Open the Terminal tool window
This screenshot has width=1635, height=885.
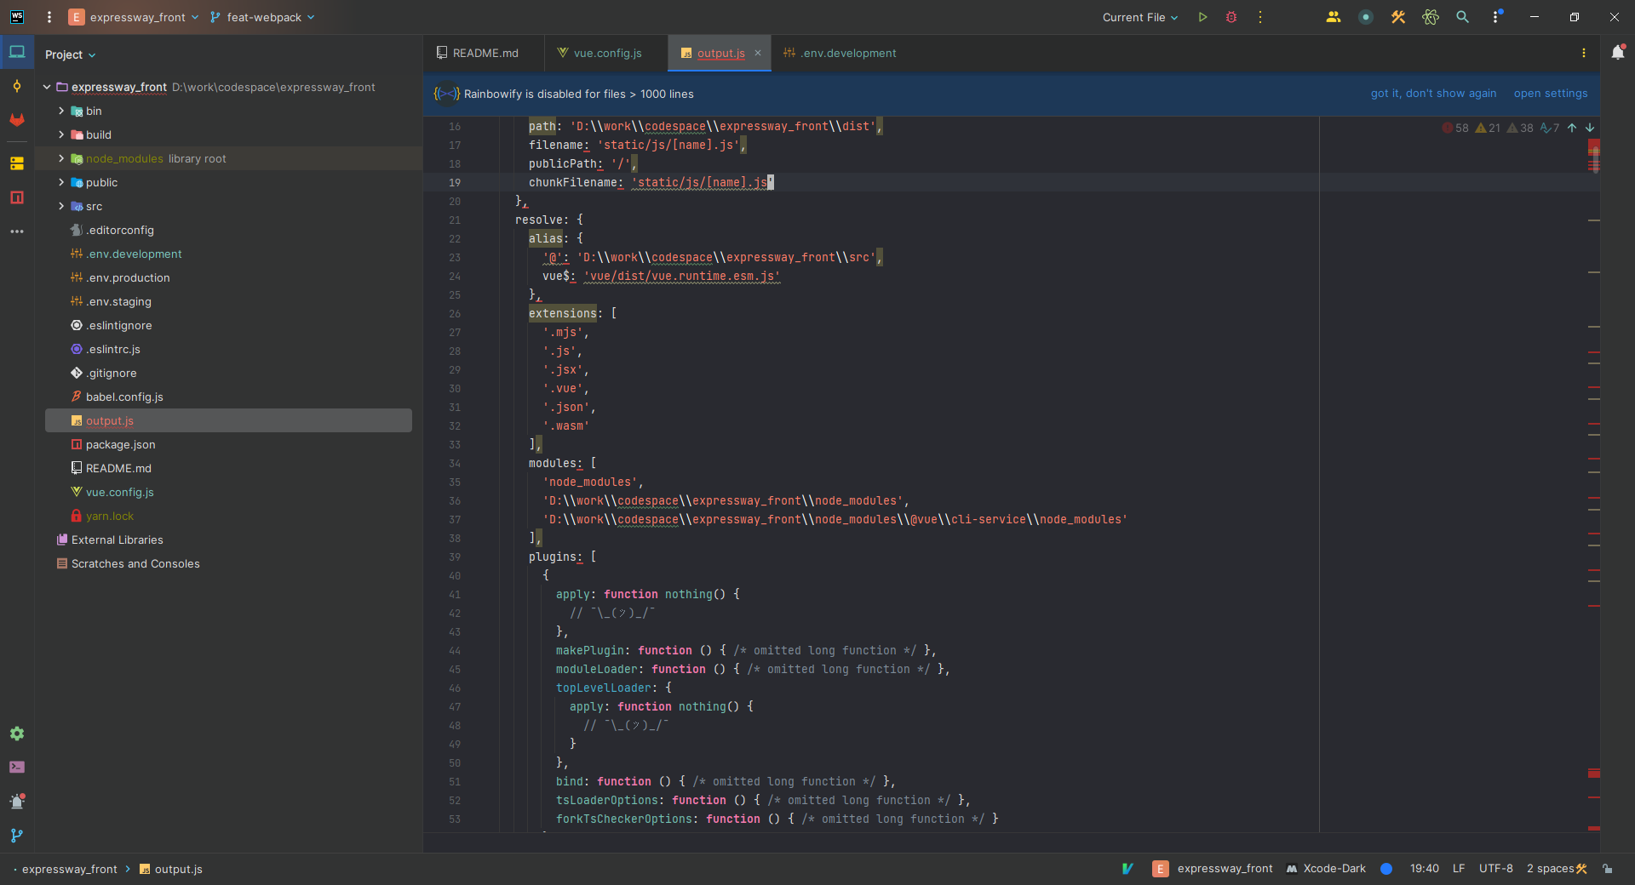(x=17, y=767)
